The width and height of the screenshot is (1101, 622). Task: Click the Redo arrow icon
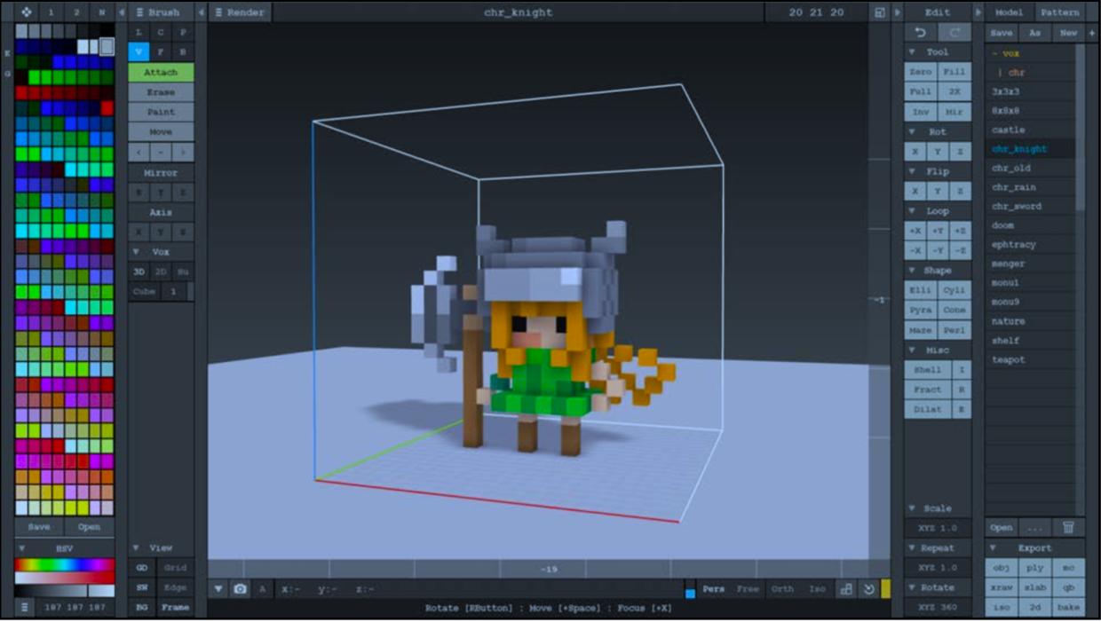[955, 33]
